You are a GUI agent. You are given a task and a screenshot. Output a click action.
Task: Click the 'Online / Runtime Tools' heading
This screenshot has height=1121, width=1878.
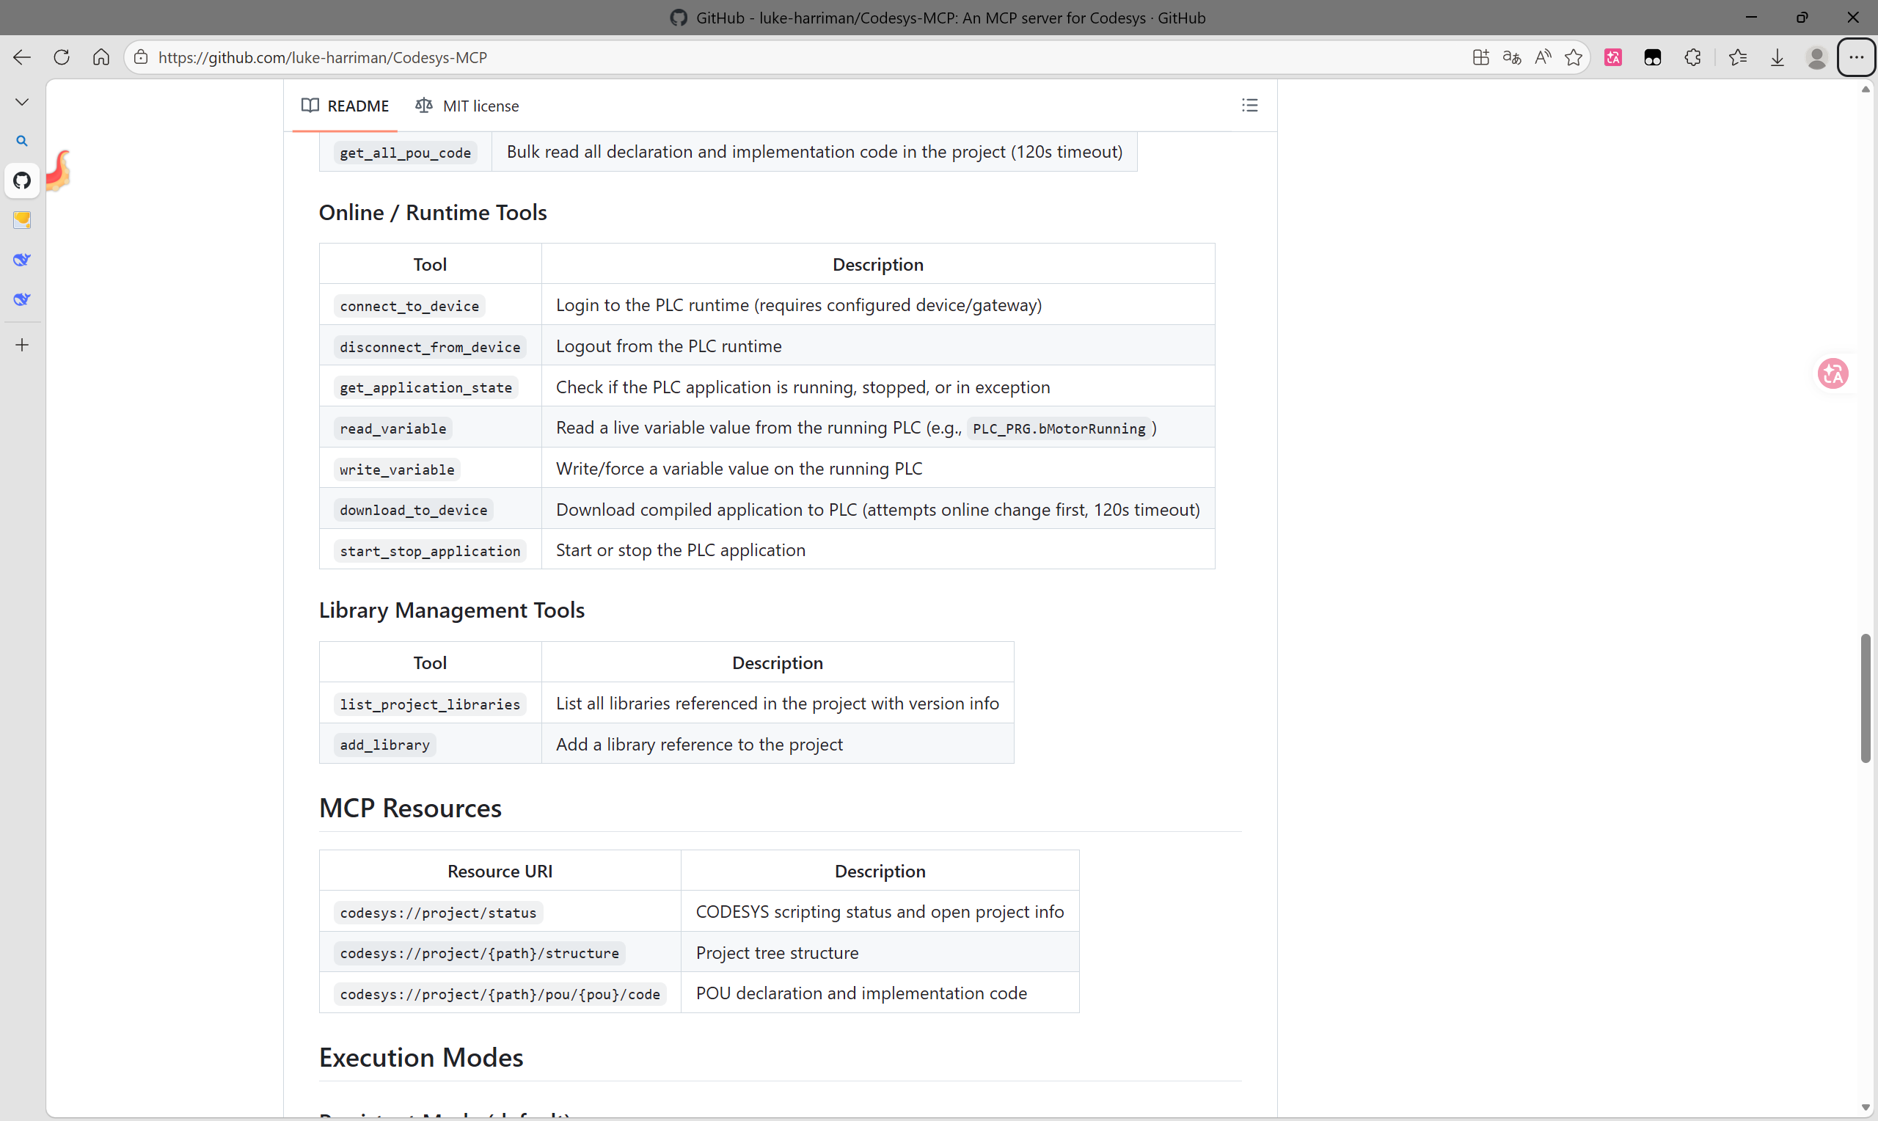coord(433,213)
